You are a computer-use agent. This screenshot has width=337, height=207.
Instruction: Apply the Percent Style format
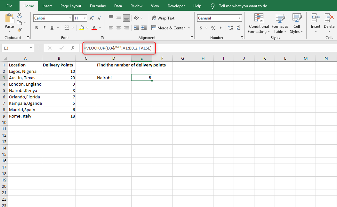pos(213,28)
